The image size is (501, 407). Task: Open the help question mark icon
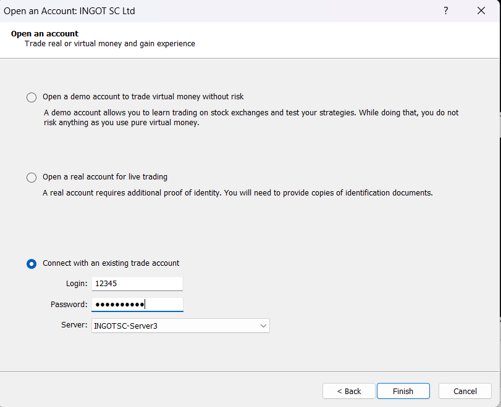[x=446, y=11]
